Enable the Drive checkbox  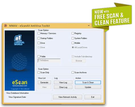tap(39, 43)
